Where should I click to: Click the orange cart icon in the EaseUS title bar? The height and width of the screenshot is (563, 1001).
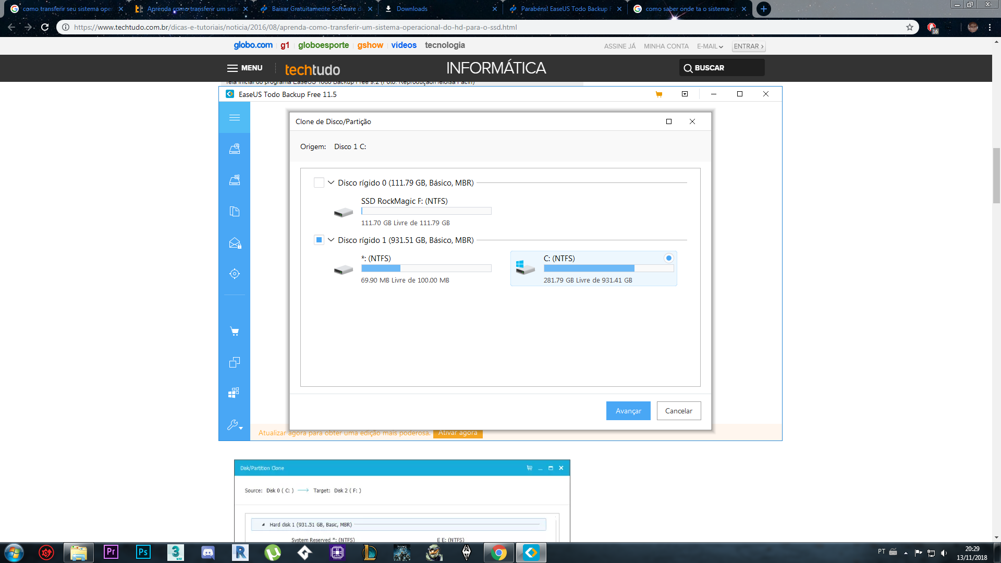coord(659,94)
